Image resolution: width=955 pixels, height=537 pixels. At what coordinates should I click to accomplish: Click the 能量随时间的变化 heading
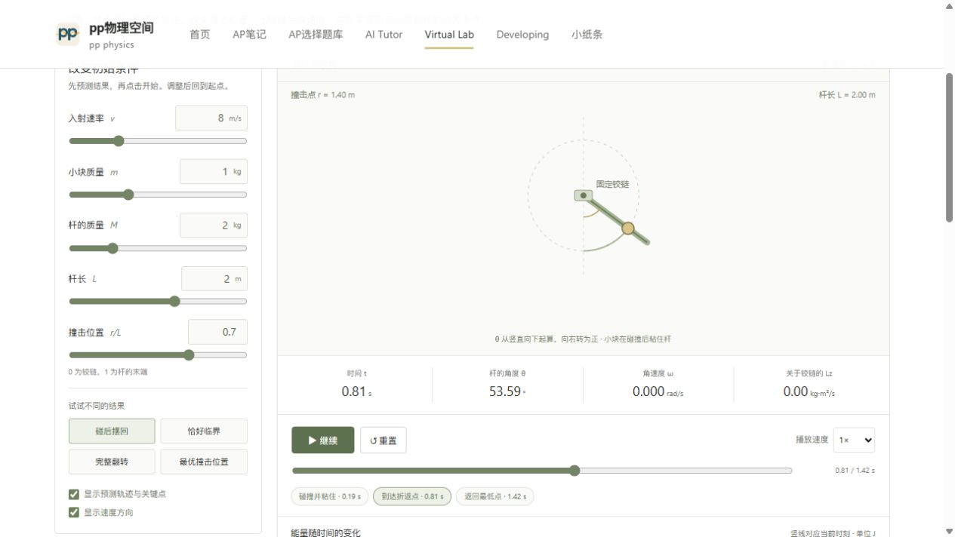(x=326, y=533)
